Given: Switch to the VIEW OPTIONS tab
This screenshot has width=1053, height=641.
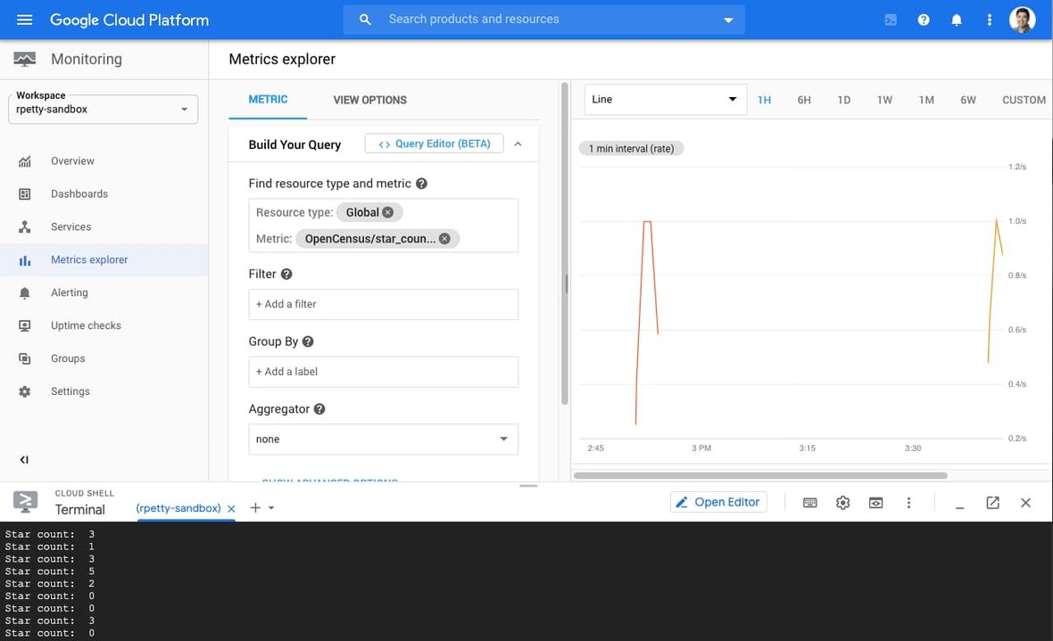Looking at the screenshot, I should 370,100.
